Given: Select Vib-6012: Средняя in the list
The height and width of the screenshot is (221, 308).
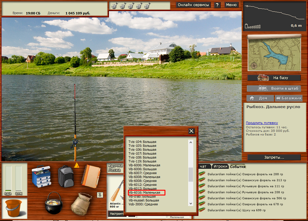Looking at the screenshot, I should pos(143,185).
